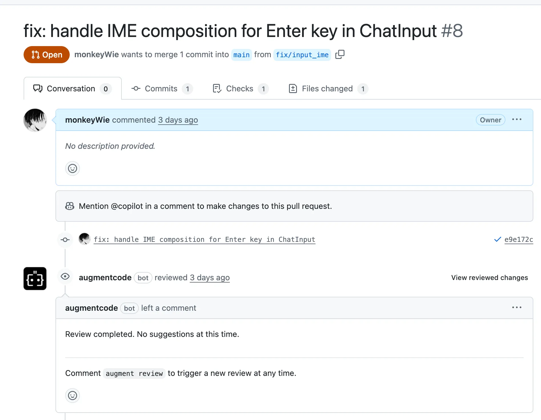
Task: Open commit hash e9e172c link
Action: click(519, 240)
